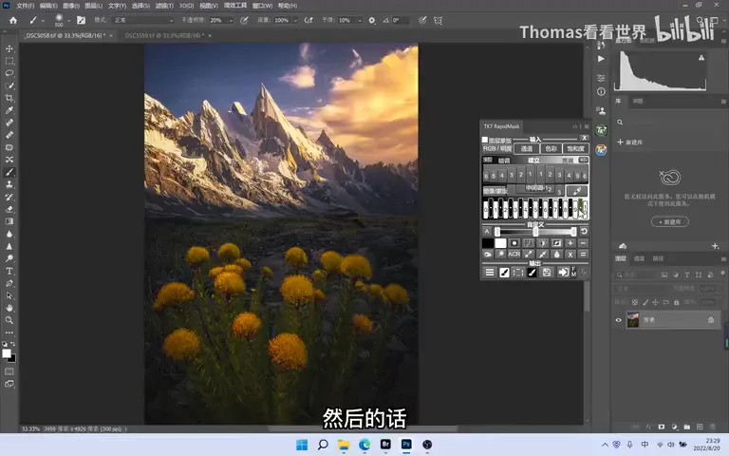Image resolution: width=729 pixels, height=456 pixels.
Task: Open the Filter menu
Action: [x=164, y=6]
